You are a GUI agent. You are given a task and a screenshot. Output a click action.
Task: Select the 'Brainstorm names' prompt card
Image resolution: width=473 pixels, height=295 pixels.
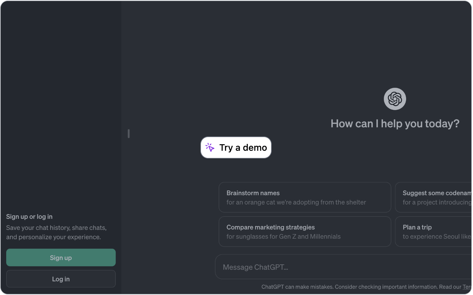pos(304,197)
